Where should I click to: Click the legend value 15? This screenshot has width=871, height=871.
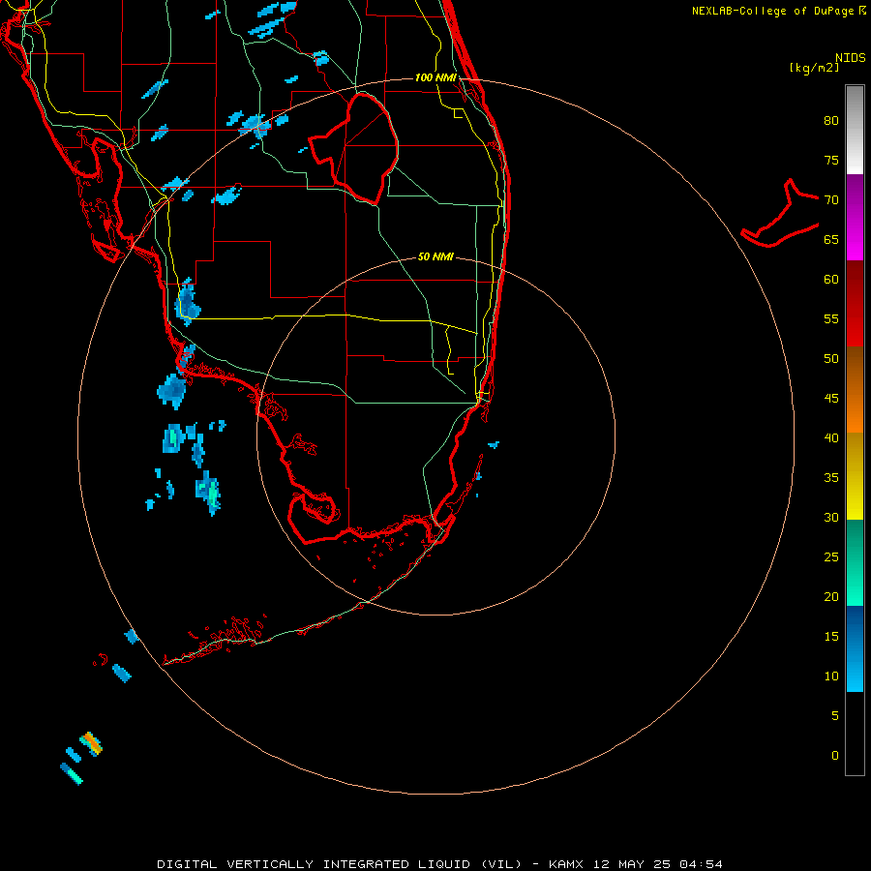tap(831, 637)
